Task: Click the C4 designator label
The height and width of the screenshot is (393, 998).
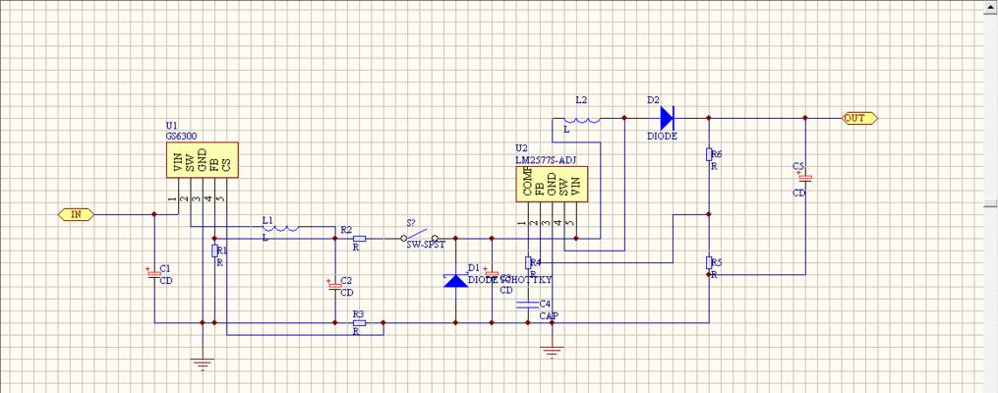Action: 546,304
